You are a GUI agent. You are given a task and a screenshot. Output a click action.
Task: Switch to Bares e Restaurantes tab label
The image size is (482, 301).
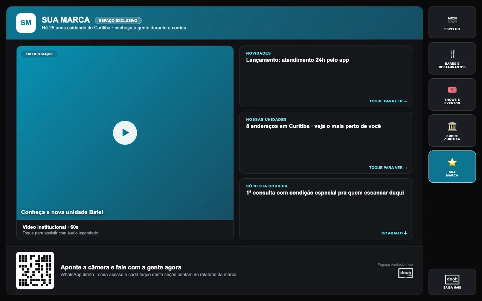pos(452,65)
